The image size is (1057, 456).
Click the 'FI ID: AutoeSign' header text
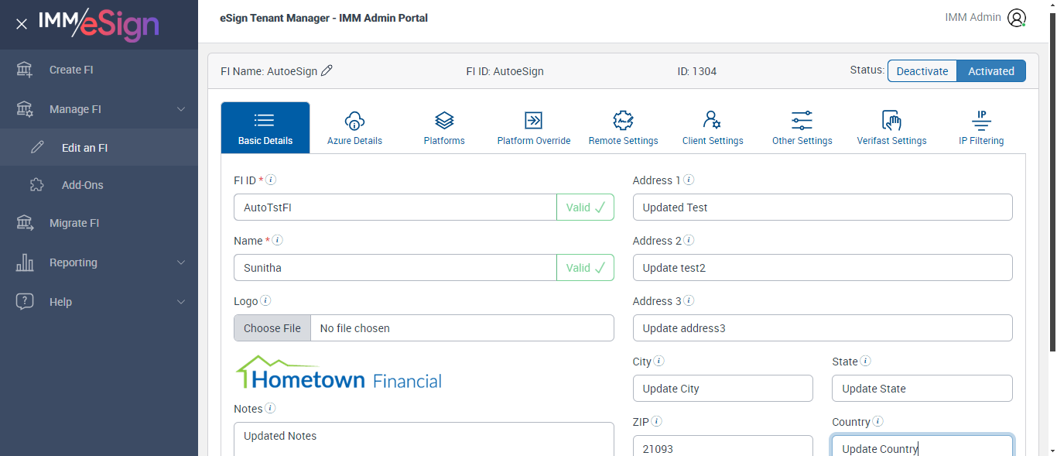(505, 71)
